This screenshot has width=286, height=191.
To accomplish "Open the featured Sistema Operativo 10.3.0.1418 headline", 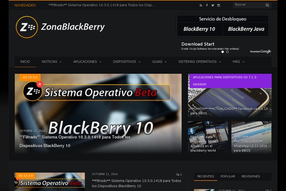I will 75,141.
